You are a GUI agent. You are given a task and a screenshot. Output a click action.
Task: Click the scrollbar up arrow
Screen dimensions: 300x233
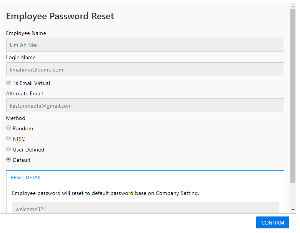click(x=293, y=6)
